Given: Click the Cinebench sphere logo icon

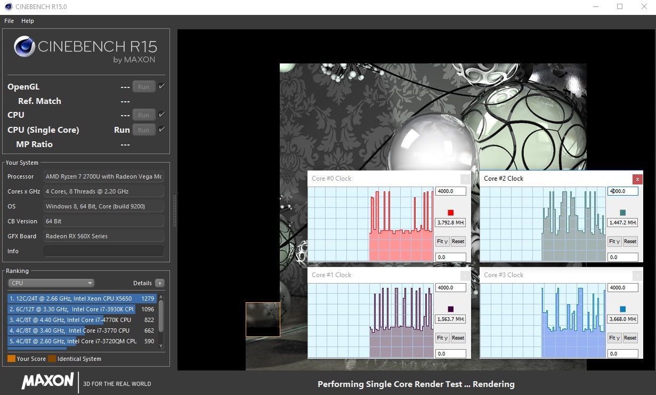Looking at the screenshot, I should coord(25,46).
